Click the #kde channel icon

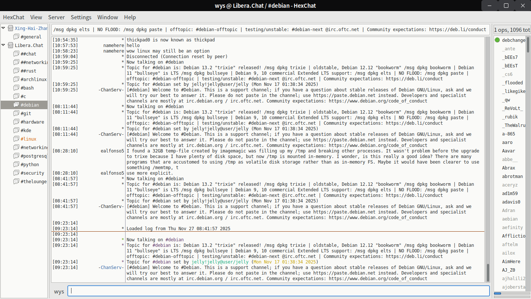[x=16, y=130]
